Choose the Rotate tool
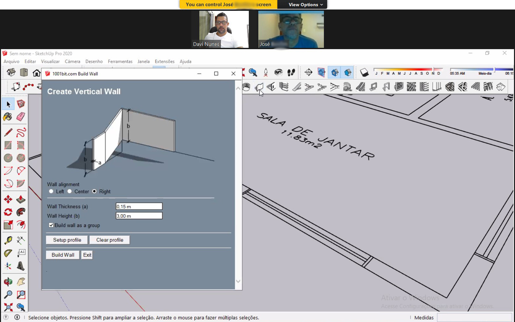This screenshot has width=515, height=322. pyautogui.click(x=8, y=212)
